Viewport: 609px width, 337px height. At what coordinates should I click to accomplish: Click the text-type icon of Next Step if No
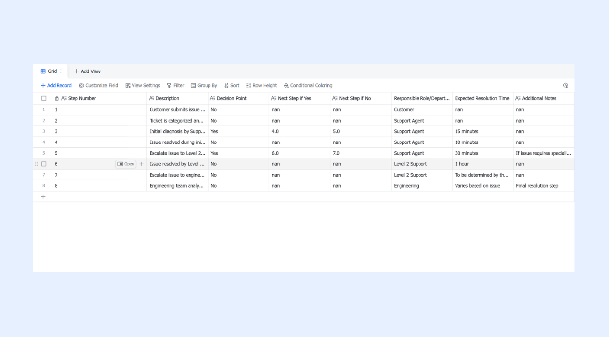[335, 98]
